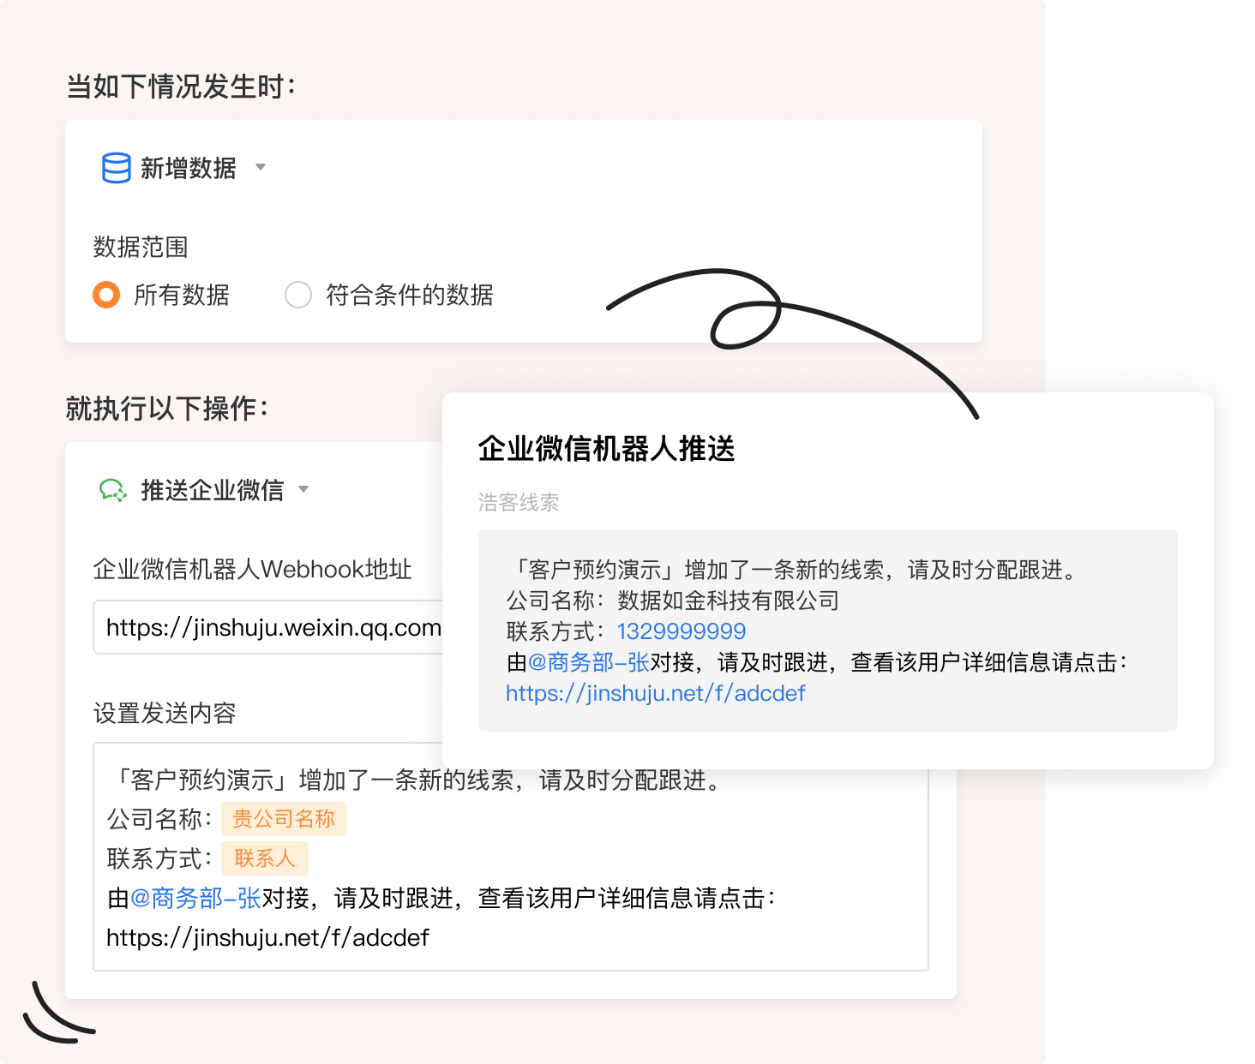Click the 新增数据 trigger label
Screen dimensions: 1255x1064
tap(189, 168)
